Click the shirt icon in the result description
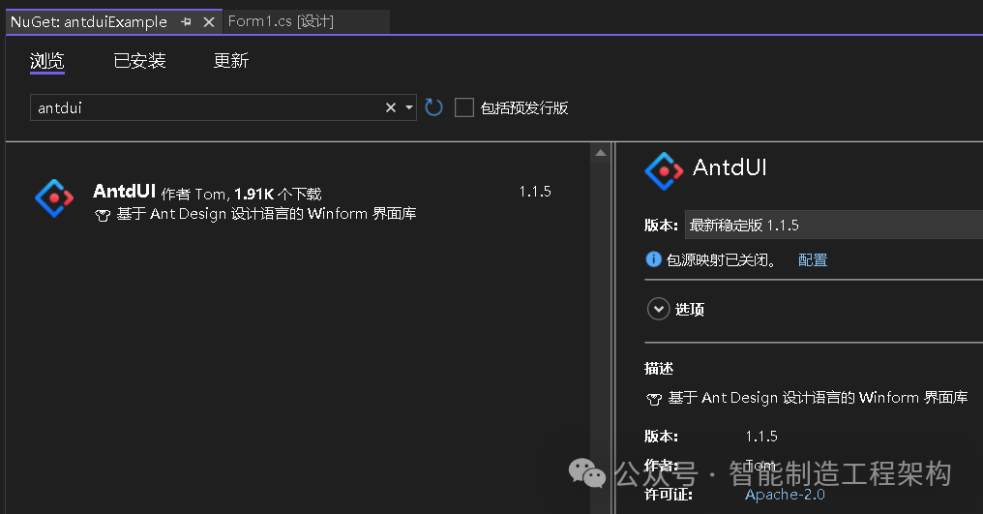This screenshot has width=983, height=514. [x=103, y=215]
